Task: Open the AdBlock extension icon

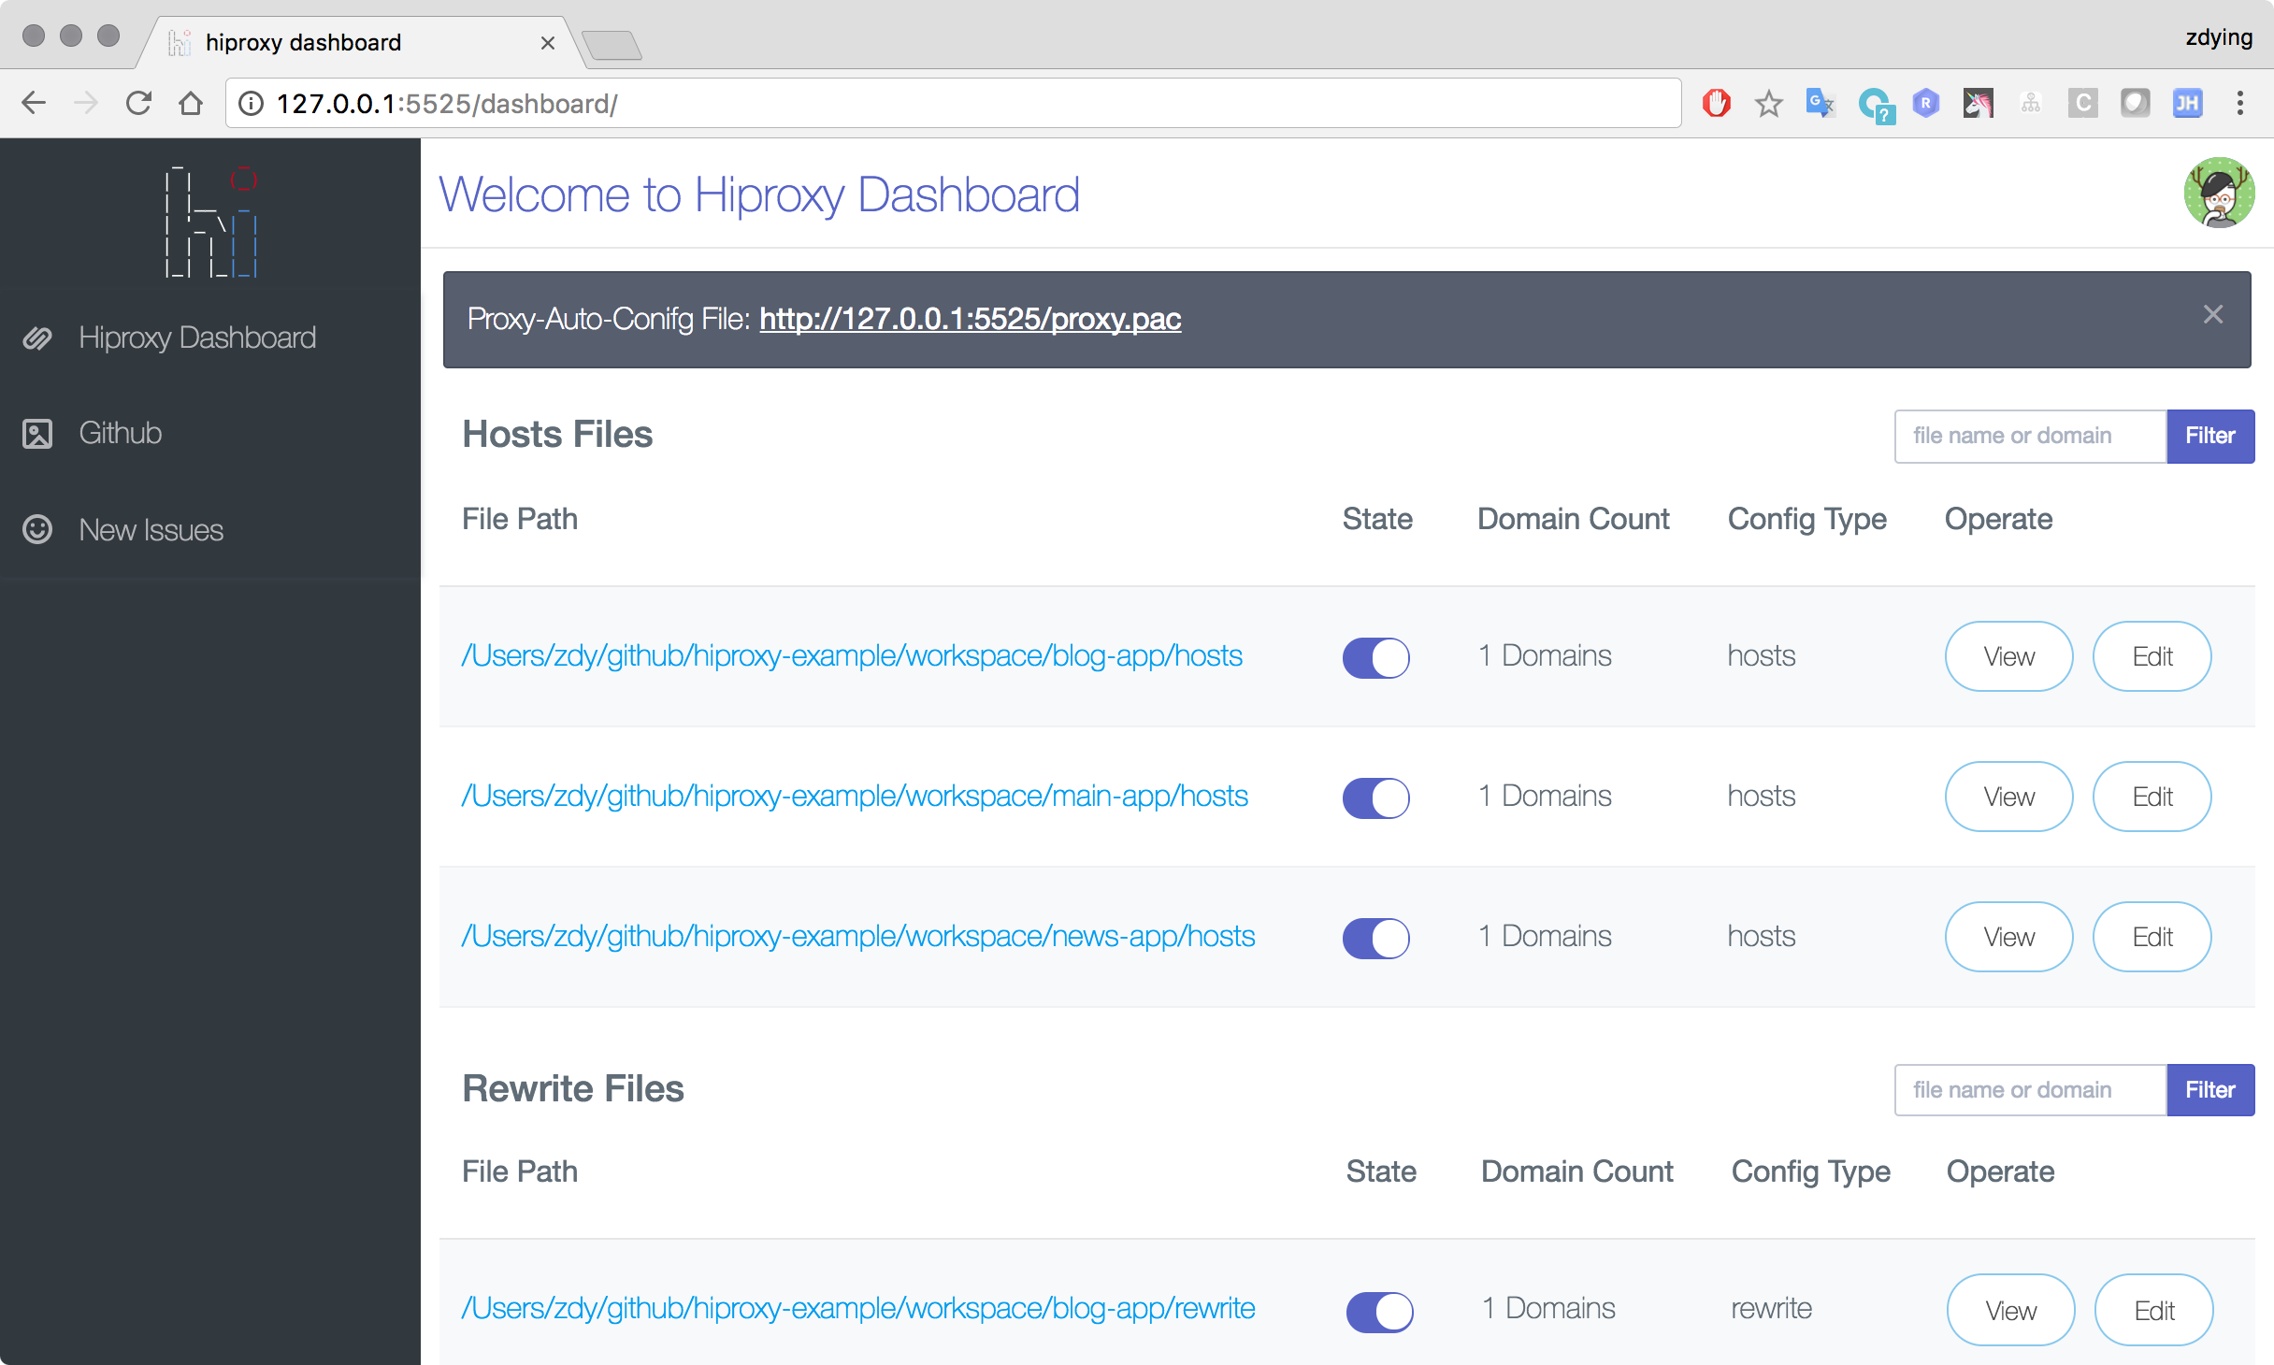Action: pyautogui.click(x=1717, y=103)
